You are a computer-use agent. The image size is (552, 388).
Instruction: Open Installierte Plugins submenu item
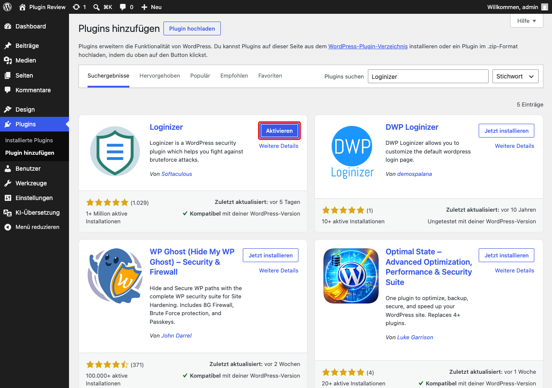pyautogui.click(x=29, y=141)
